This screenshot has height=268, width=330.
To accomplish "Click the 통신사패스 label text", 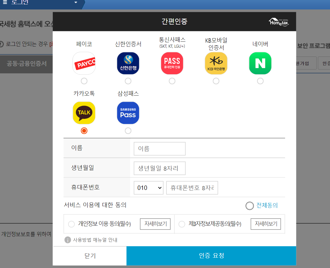I will [172, 39].
